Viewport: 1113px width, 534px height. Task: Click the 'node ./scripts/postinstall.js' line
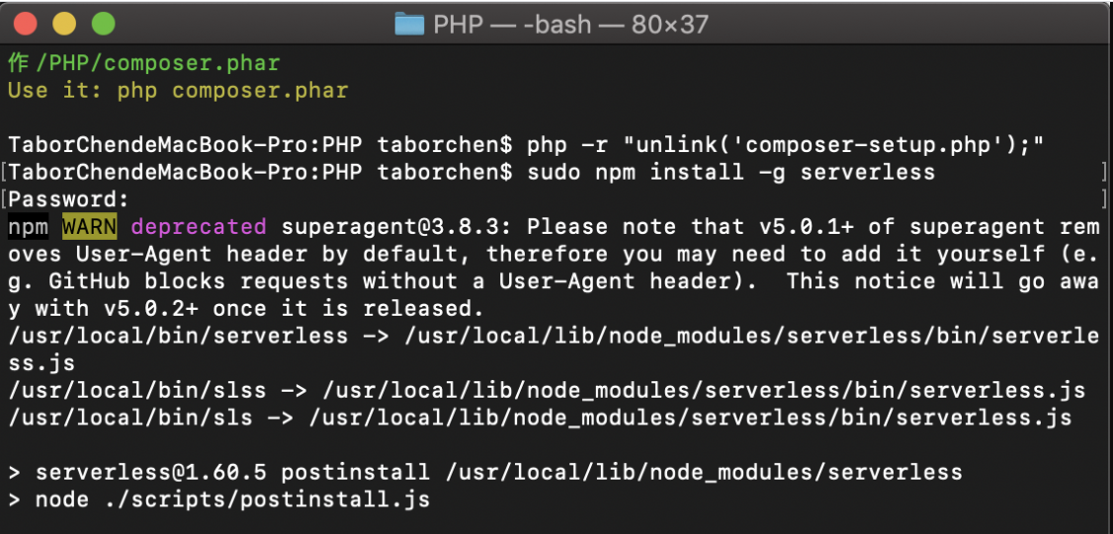219,498
